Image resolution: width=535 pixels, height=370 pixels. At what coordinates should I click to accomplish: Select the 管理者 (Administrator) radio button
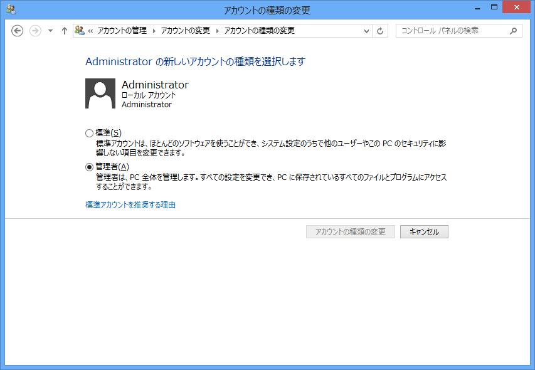coord(89,167)
